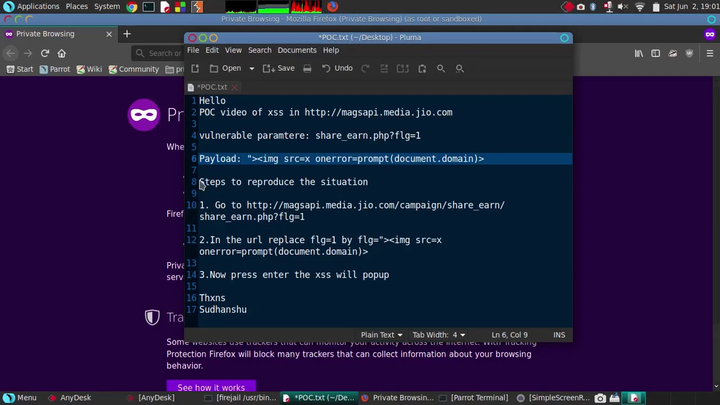Close the POC.txt tab with its X
This screenshot has height=405, width=720.
235,87
